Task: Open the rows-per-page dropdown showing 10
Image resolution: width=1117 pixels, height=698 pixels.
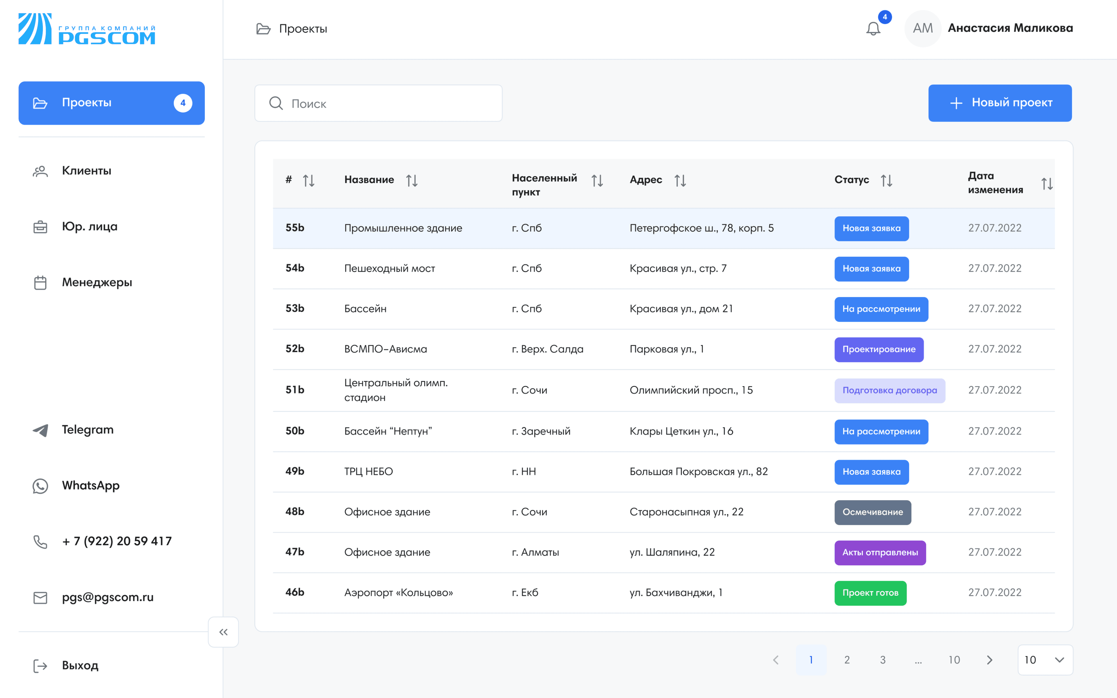Action: point(1045,660)
